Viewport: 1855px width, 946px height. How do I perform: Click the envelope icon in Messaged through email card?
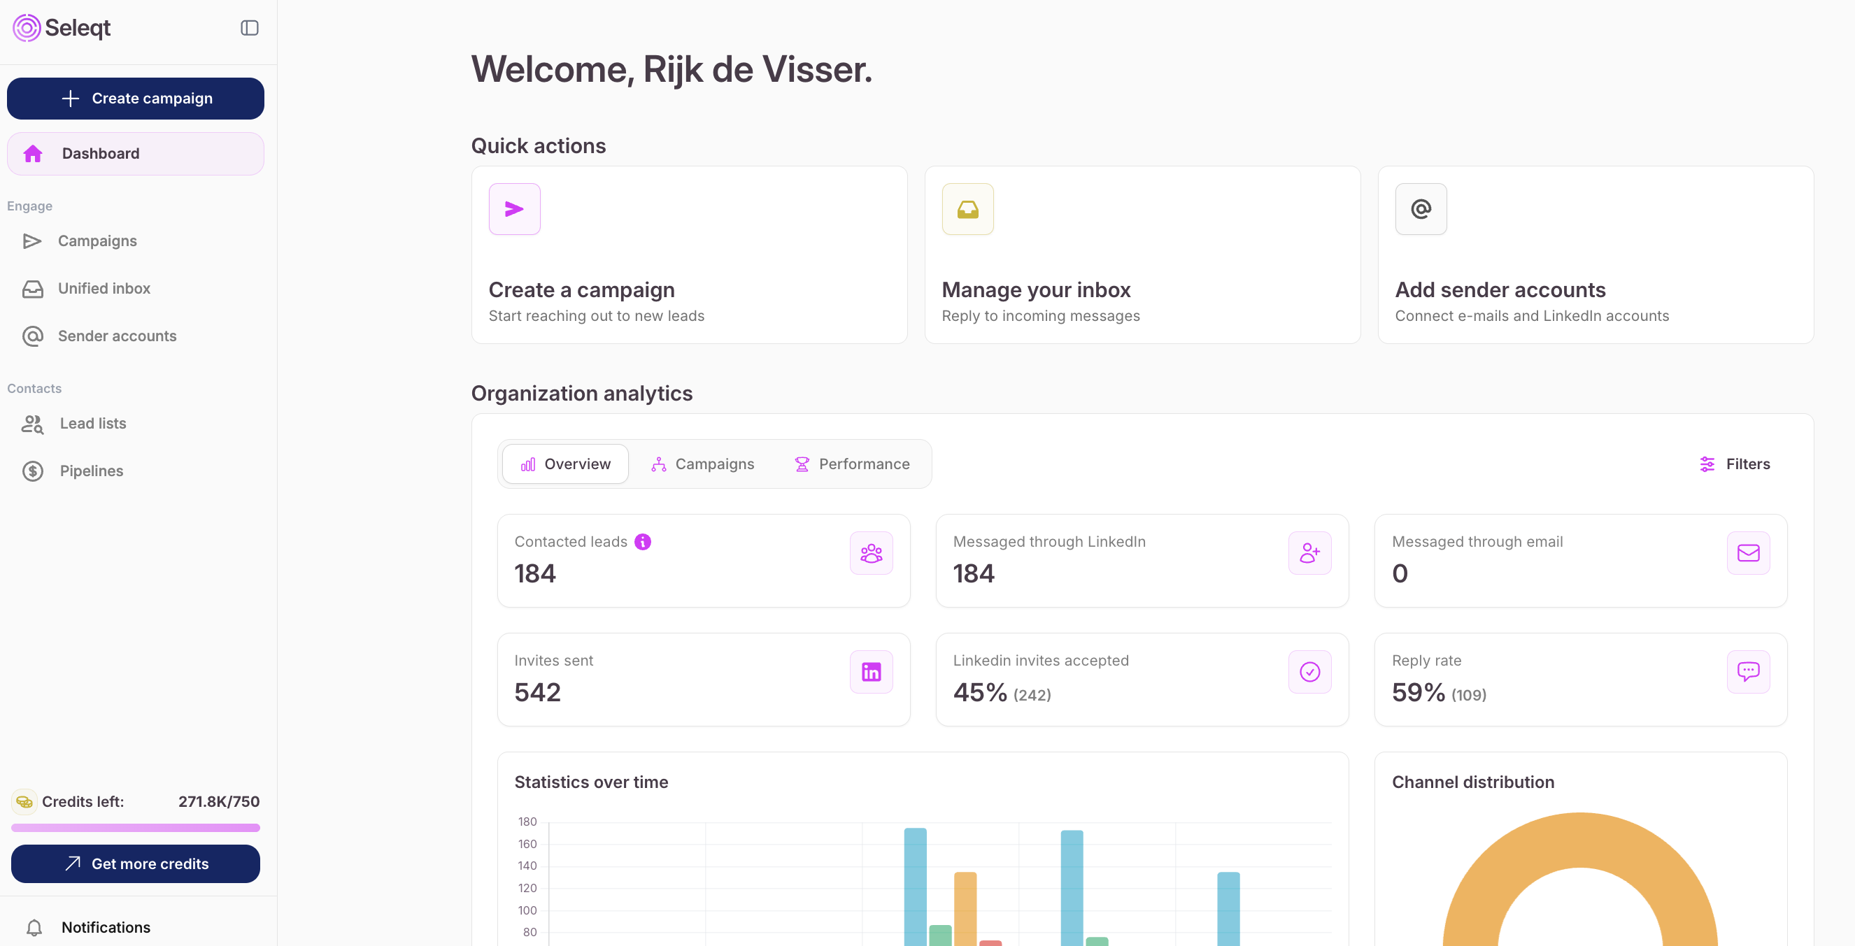click(x=1748, y=553)
